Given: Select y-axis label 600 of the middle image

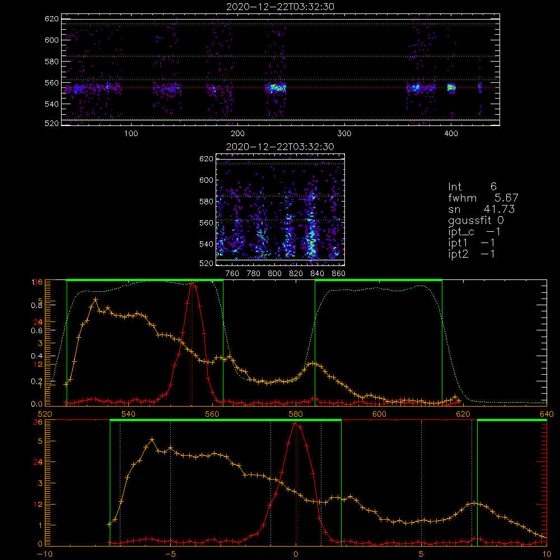Looking at the screenshot, I should click(206, 180).
